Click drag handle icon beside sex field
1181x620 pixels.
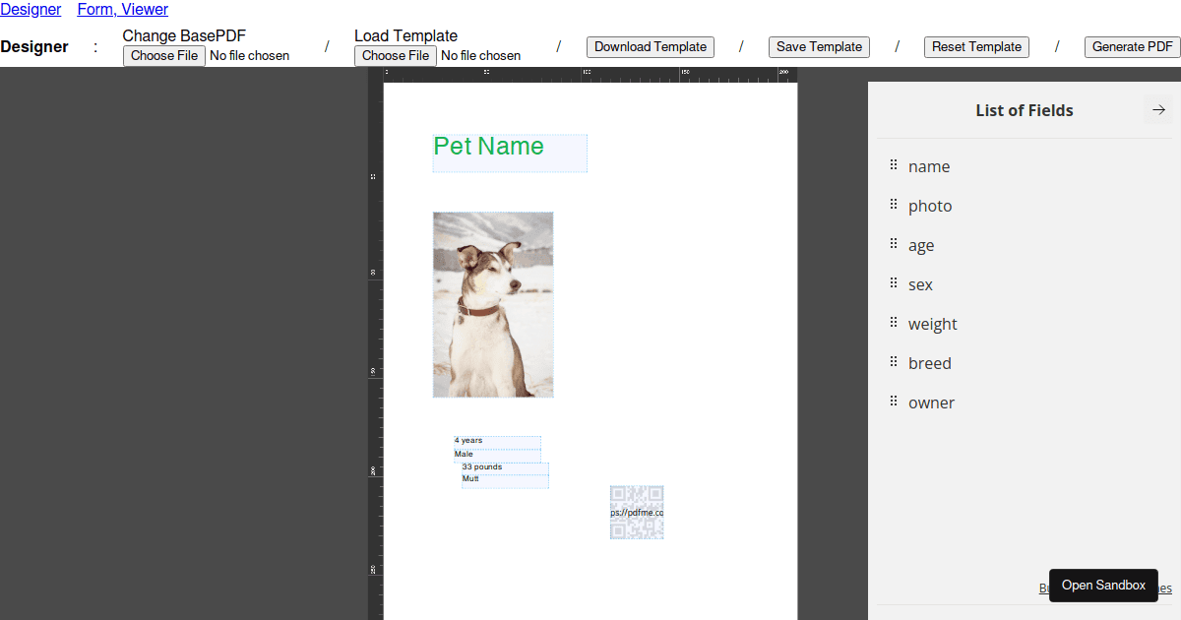[894, 283]
